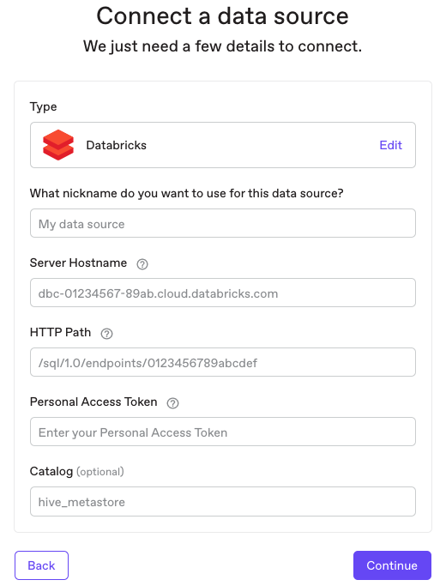Screen dimensions: 446x586
Task: Select the Server Hostname input box
Action: click(223, 293)
